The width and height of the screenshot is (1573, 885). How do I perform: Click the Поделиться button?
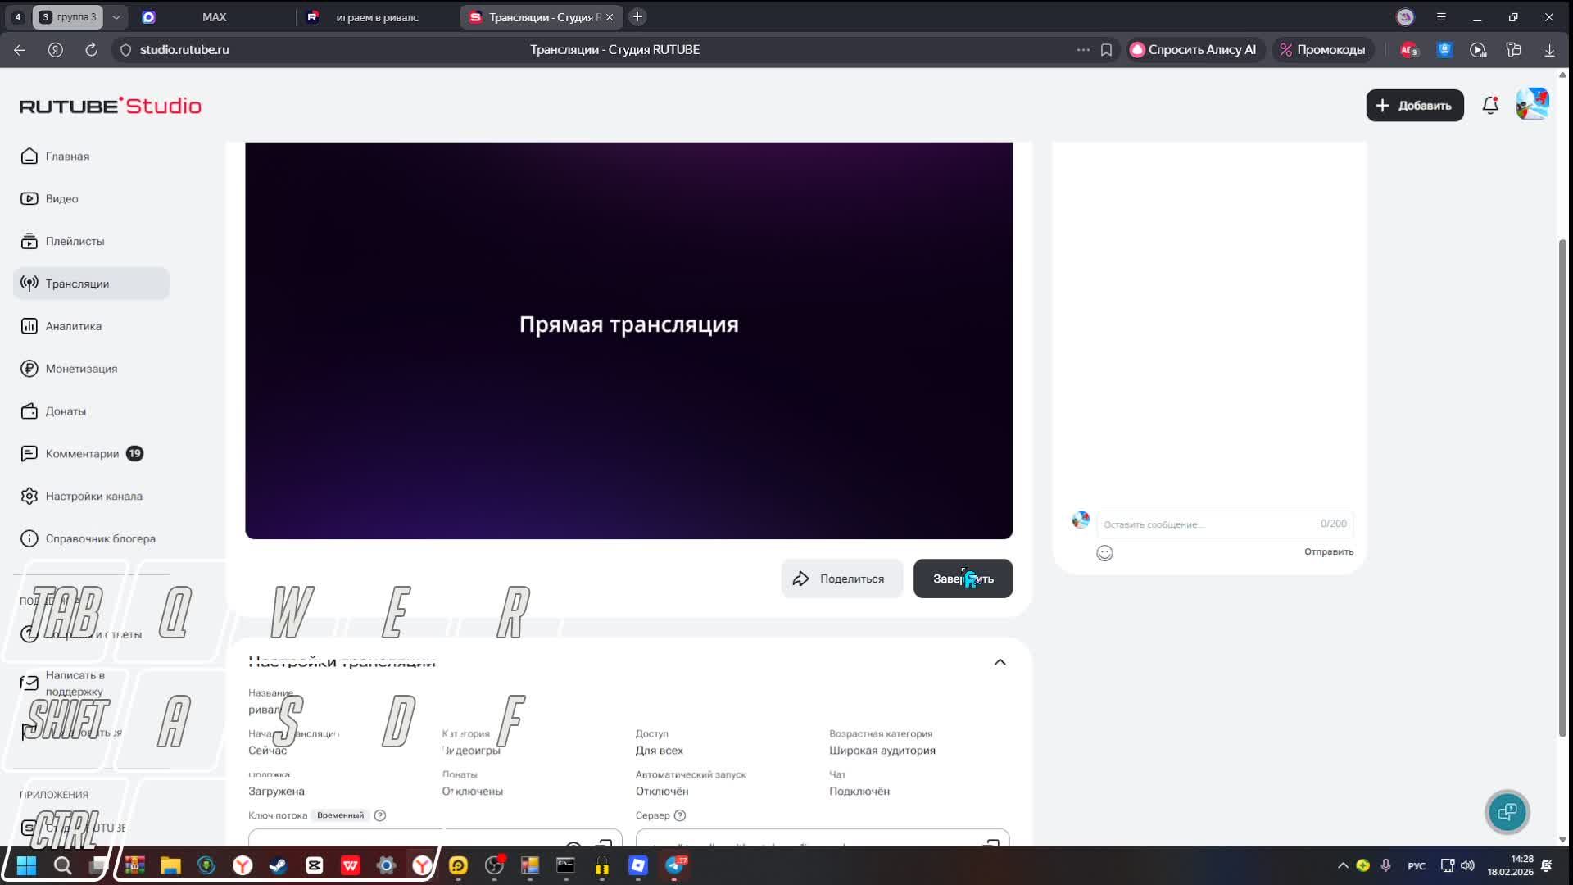tap(841, 578)
